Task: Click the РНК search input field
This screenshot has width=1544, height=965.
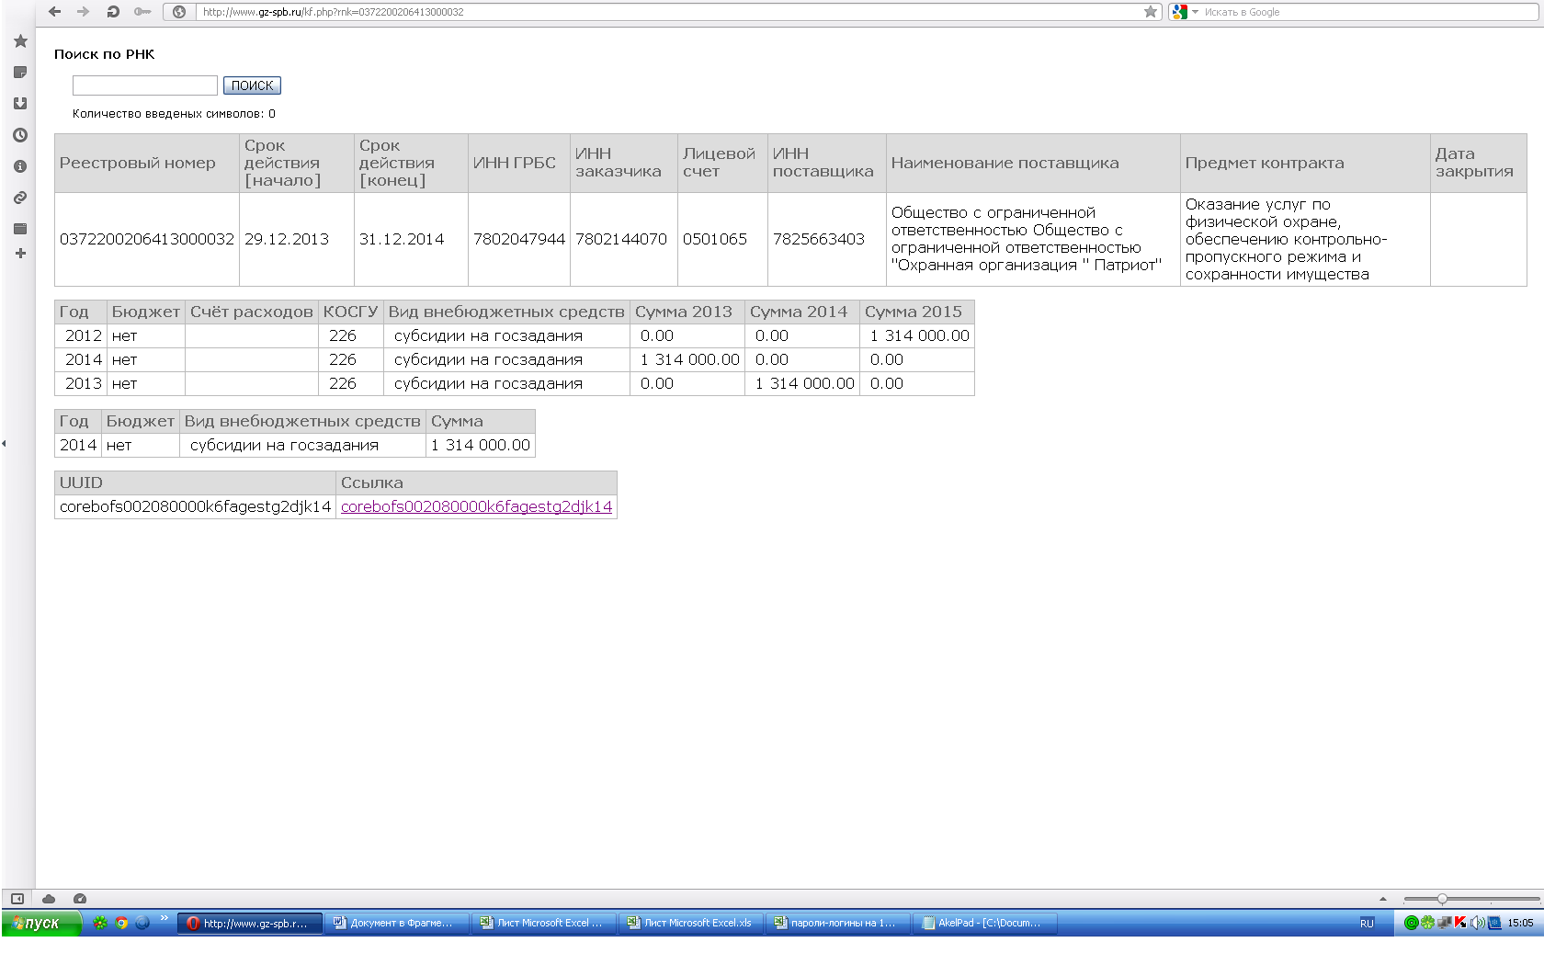Action: click(x=145, y=85)
